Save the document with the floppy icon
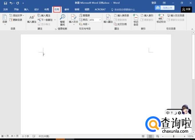The width and height of the screenshot is (195, 140). point(5,3)
